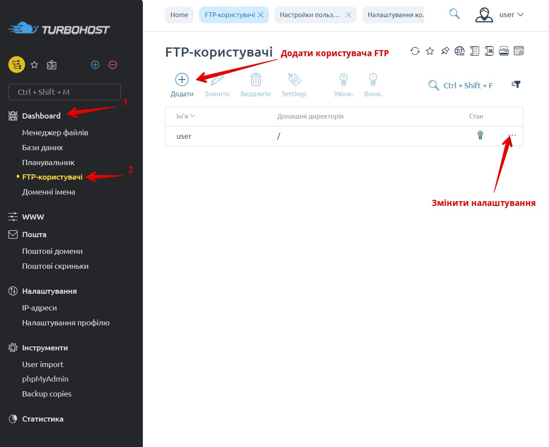Click the Ctrl + Shift + M search field
The width and height of the screenshot is (549, 447).
pos(65,92)
